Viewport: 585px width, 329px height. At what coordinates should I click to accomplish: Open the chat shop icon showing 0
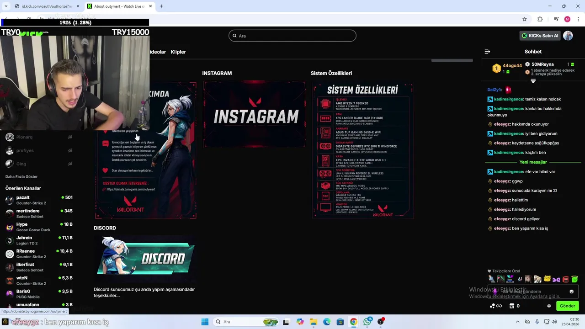(x=514, y=306)
